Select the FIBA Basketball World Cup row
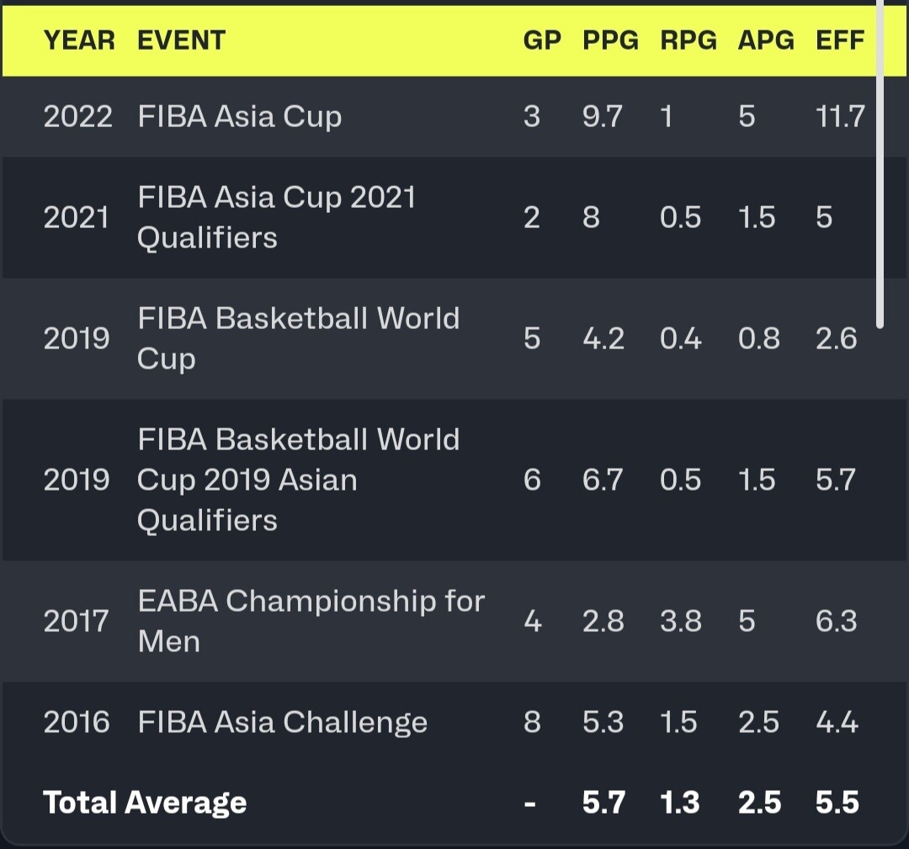 pos(298,338)
